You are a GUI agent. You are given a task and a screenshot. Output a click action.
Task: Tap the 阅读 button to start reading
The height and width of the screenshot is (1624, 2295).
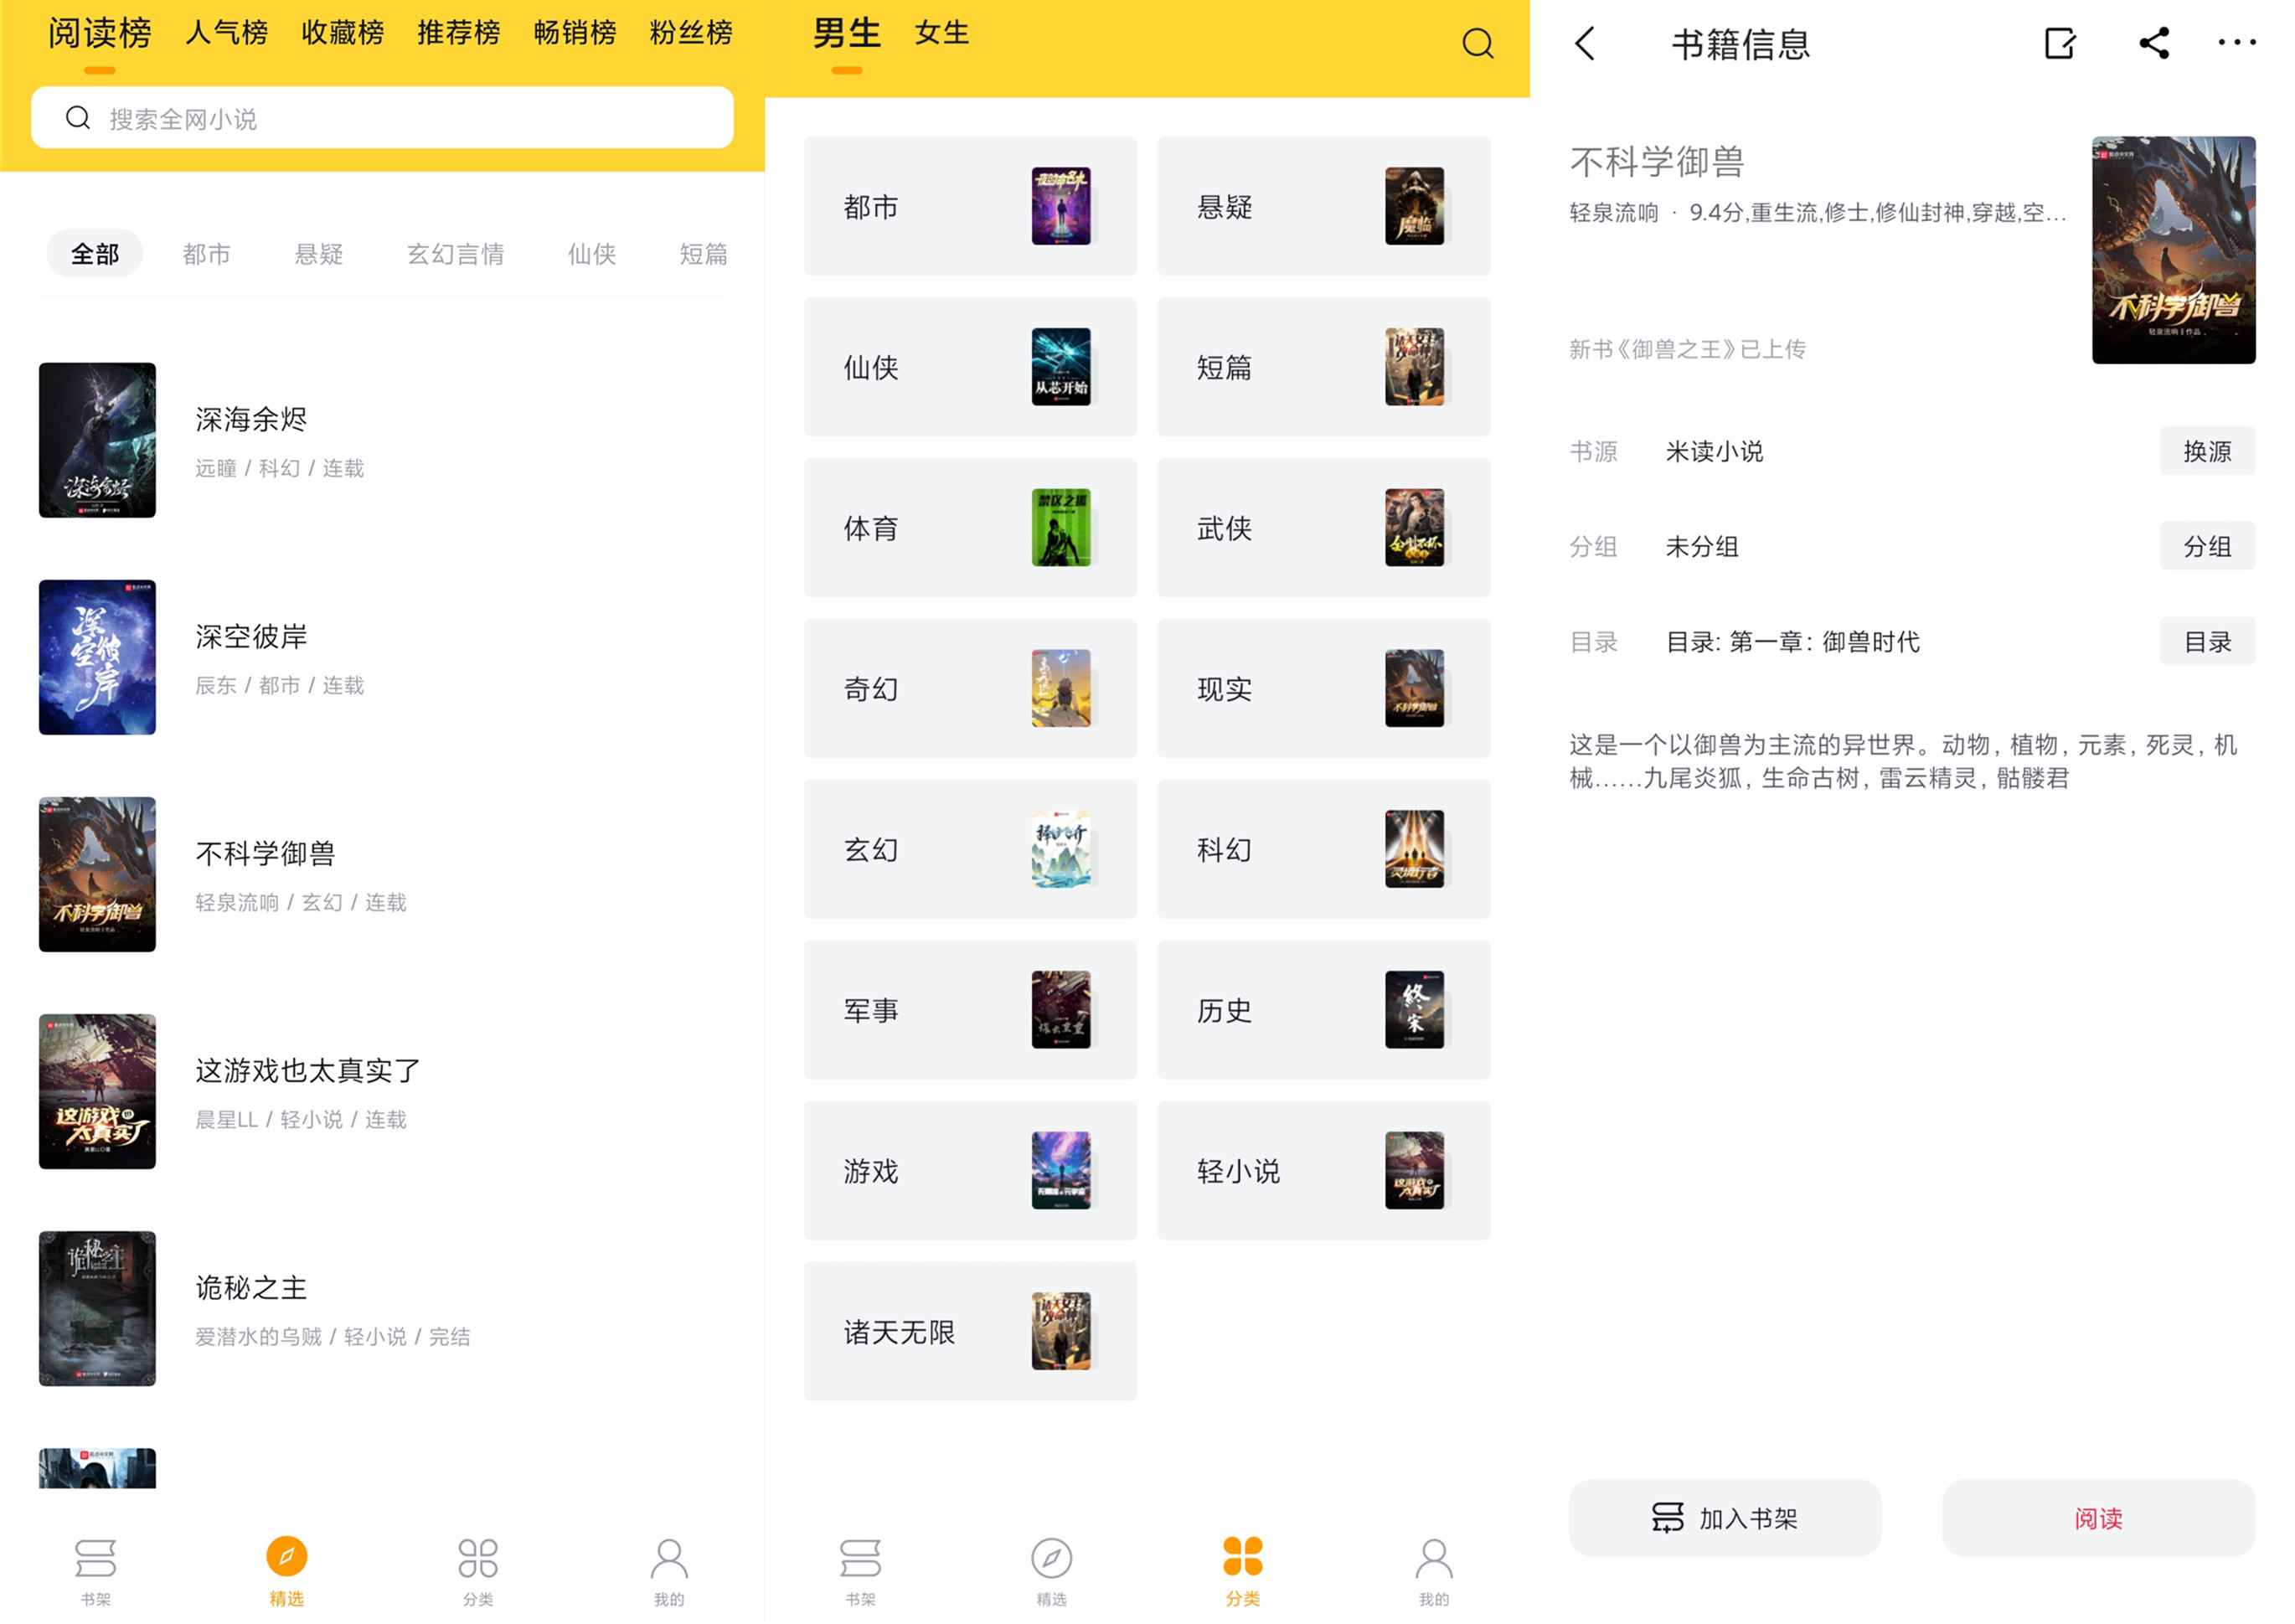(x=2099, y=1517)
